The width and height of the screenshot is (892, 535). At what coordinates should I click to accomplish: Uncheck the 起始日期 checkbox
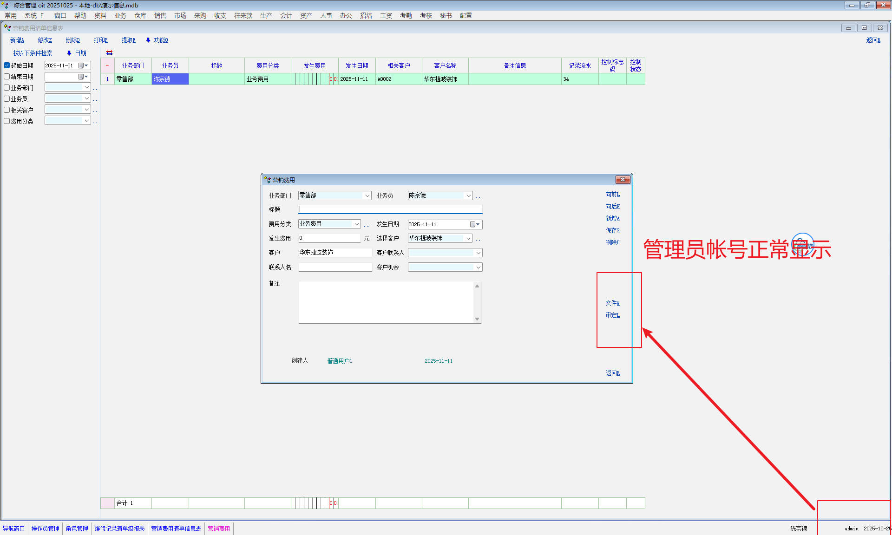pos(7,65)
